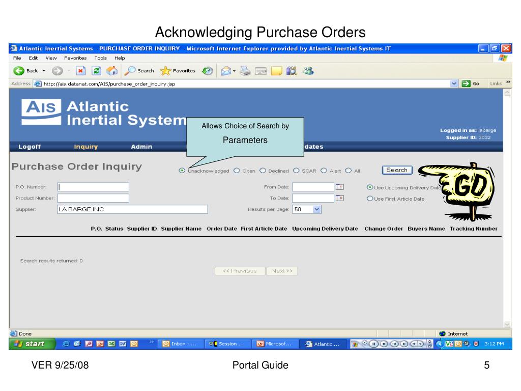Click the Next track control in taskbar
Viewport: 521px width, 391px height.
404,344
